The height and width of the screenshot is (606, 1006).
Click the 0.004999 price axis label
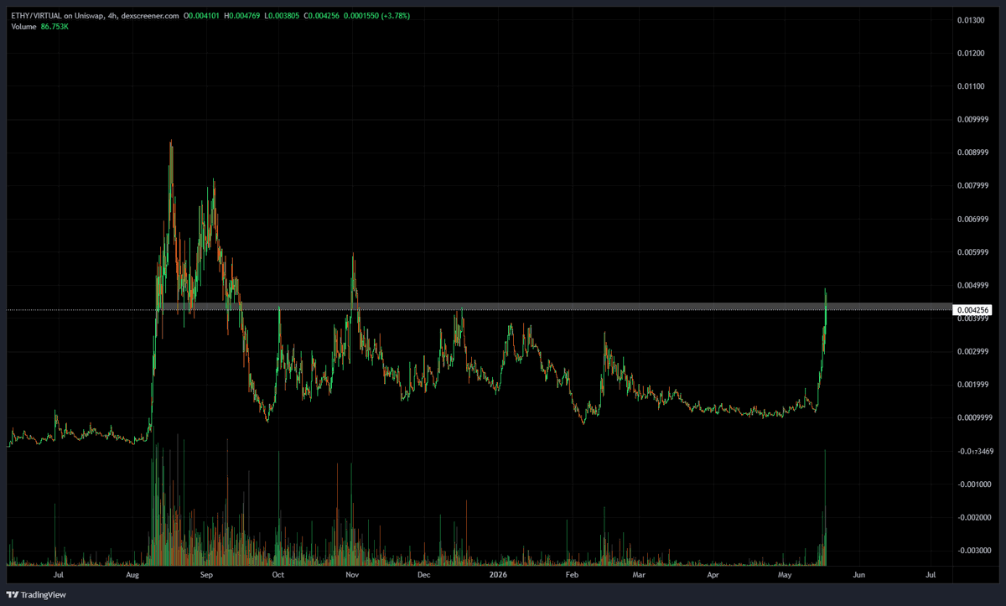(x=973, y=285)
